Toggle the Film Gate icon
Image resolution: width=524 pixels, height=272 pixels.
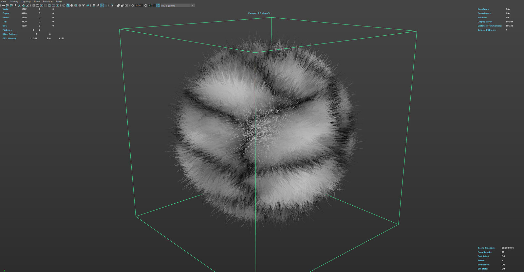tap(38, 5)
